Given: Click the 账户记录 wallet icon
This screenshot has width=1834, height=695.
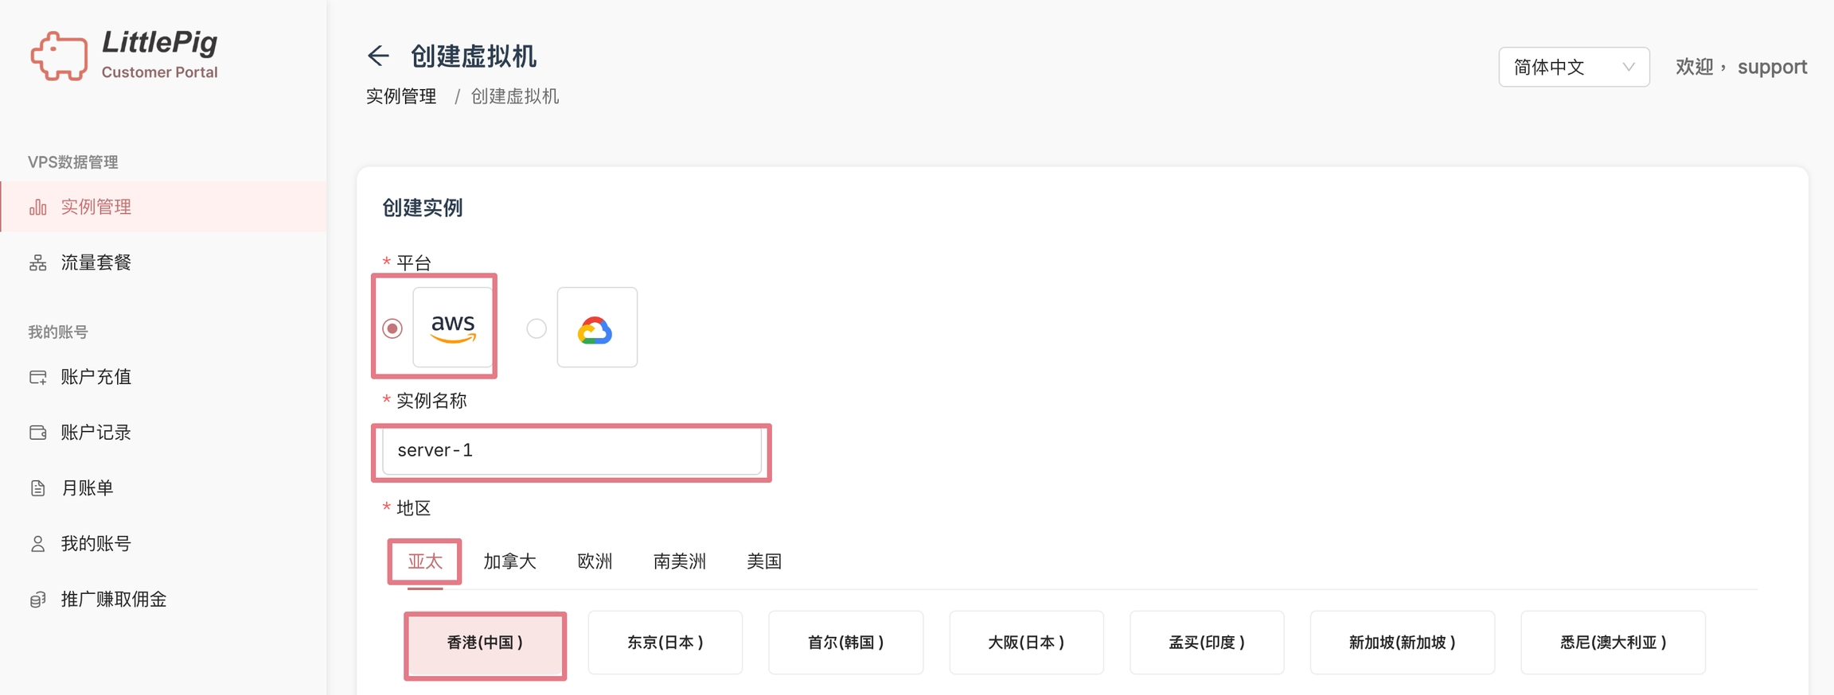Looking at the screenshot, I should pyautogui.click(x=38, y=433).
